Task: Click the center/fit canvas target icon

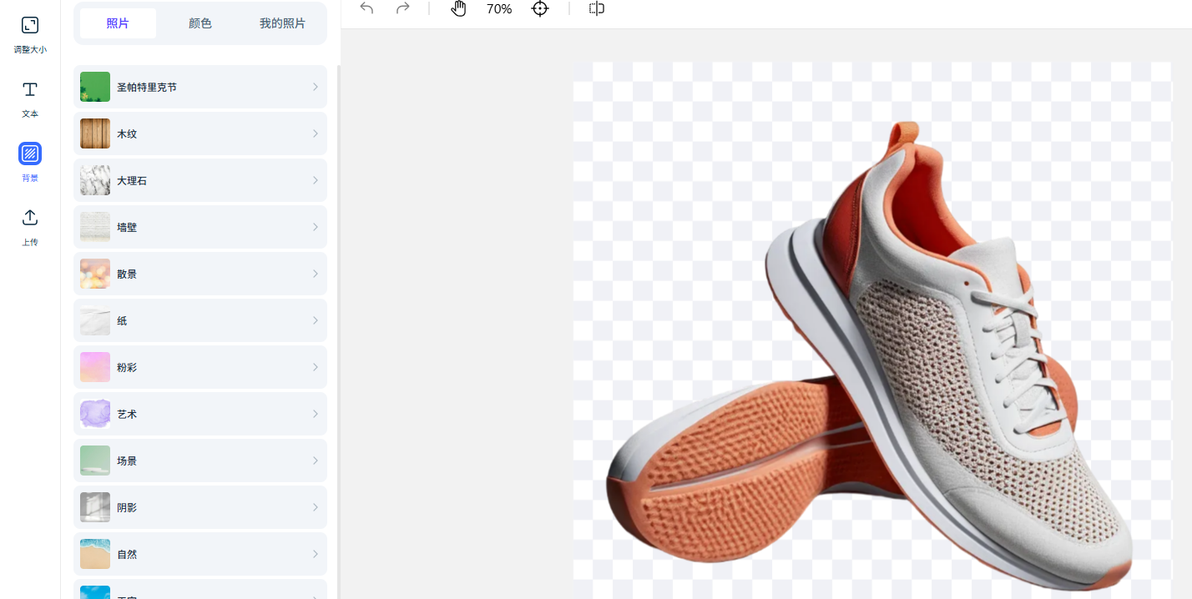Action: 540,8
